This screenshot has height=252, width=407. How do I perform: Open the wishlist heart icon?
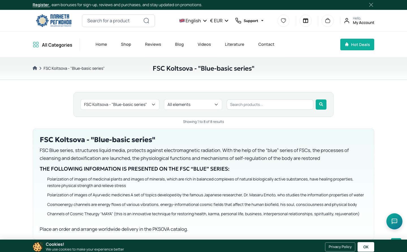coord(283,21)
